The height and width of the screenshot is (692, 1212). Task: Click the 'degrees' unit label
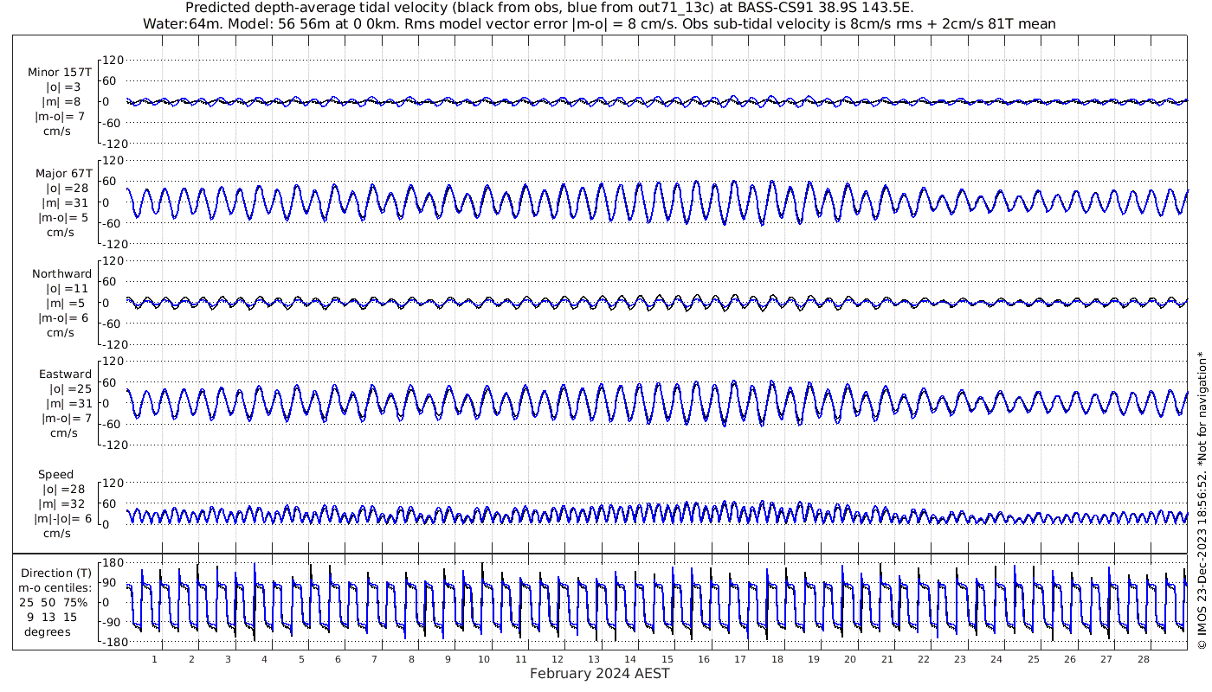(x=48, y=631)
